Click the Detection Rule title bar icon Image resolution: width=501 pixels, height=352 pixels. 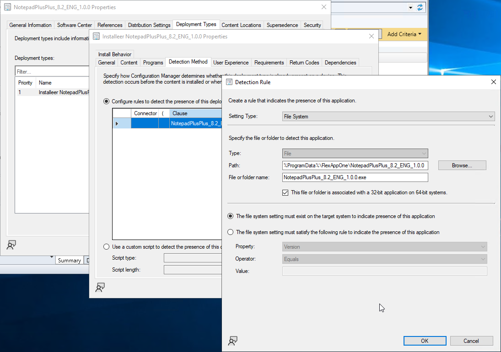coord(229,82)
